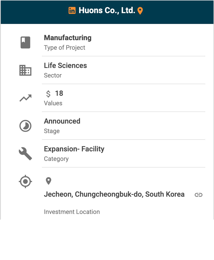Click the clock icon next to Stage

[25, 126]
